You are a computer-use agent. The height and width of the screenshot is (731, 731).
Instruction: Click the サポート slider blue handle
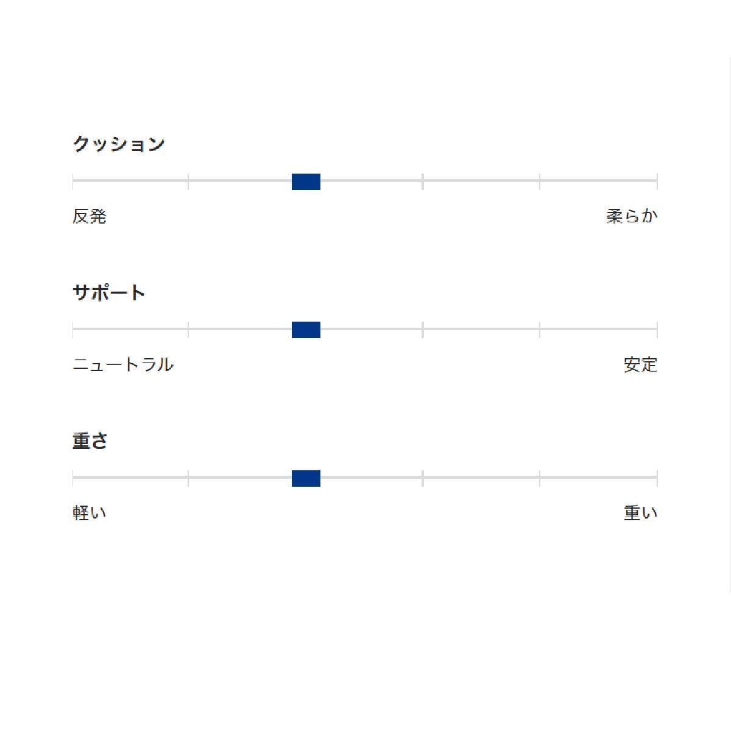tap(306, 330)
